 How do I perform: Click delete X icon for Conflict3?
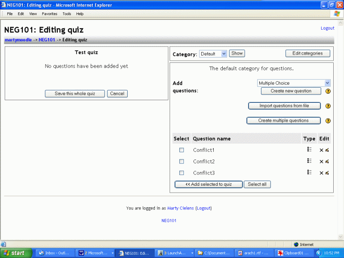point(321,173)
